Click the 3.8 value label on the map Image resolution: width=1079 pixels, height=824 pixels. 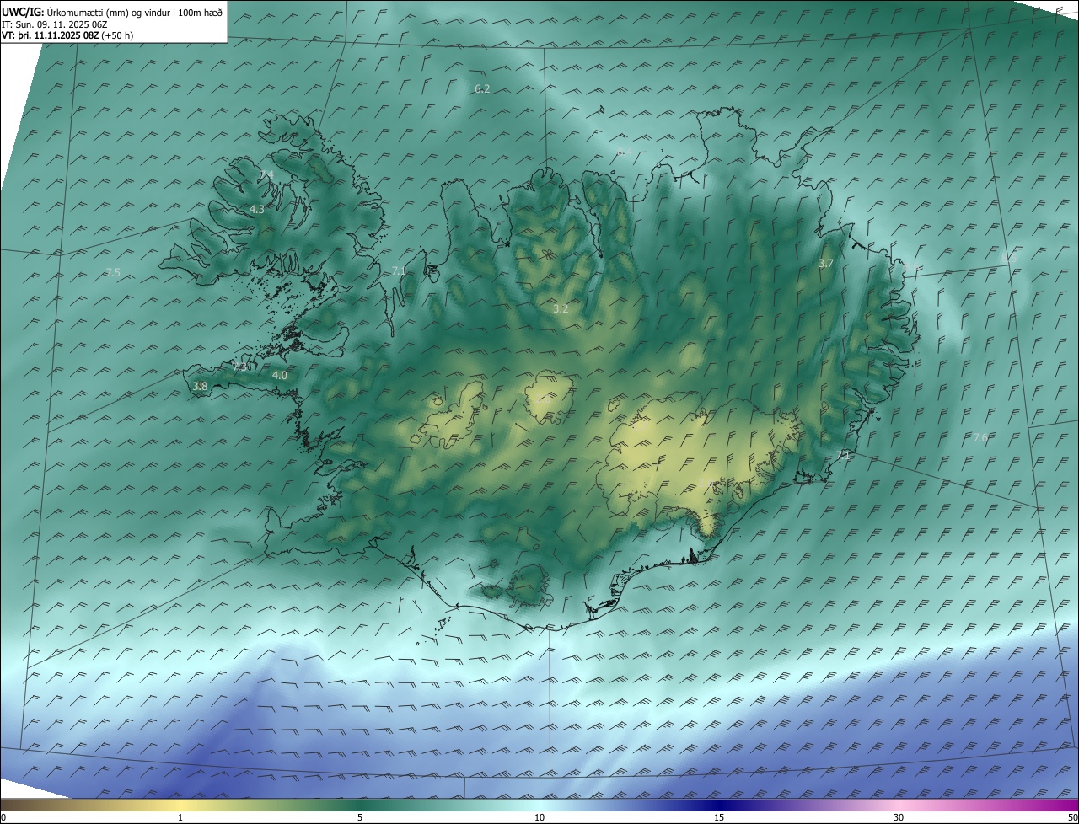[200, 386]
